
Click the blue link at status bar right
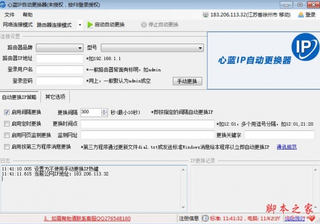(295, 219)
